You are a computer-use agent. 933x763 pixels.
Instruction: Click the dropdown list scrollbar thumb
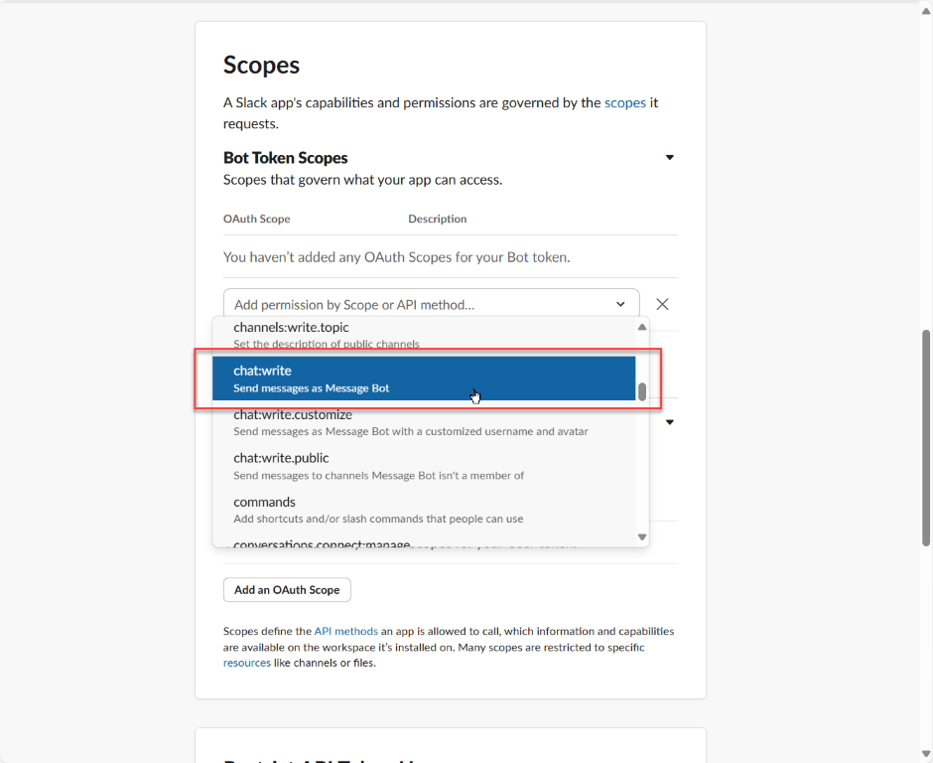[x=641, y=391]
